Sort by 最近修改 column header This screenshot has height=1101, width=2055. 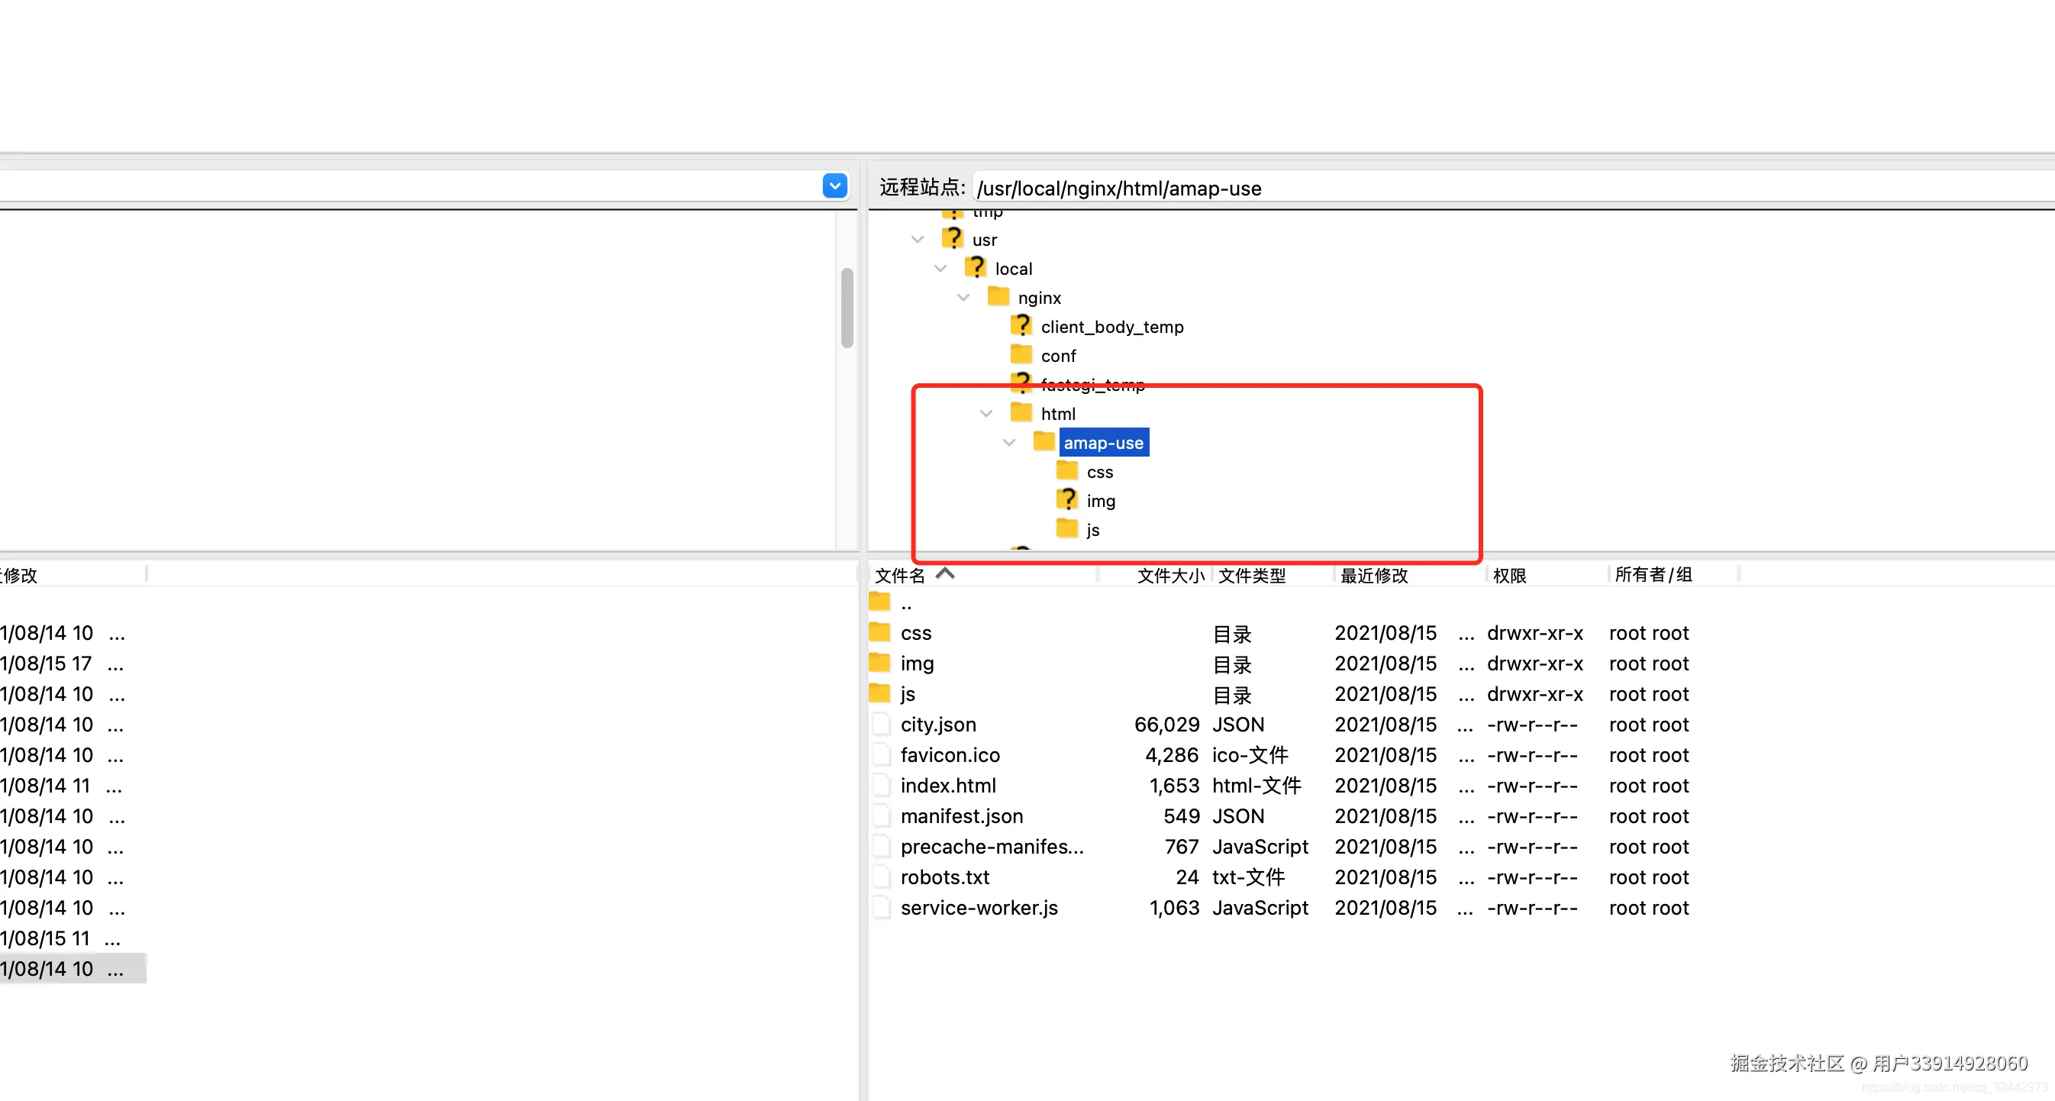tap(1374, 575)
